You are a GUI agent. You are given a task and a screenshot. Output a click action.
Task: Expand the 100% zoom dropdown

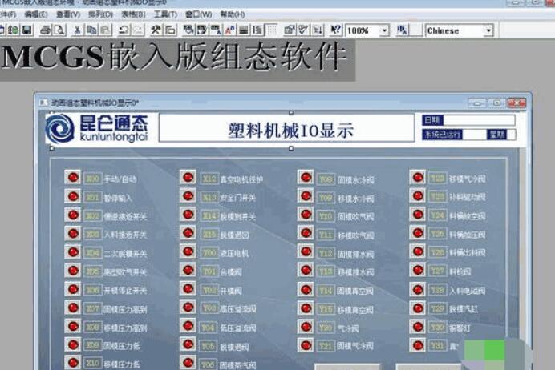384,30
